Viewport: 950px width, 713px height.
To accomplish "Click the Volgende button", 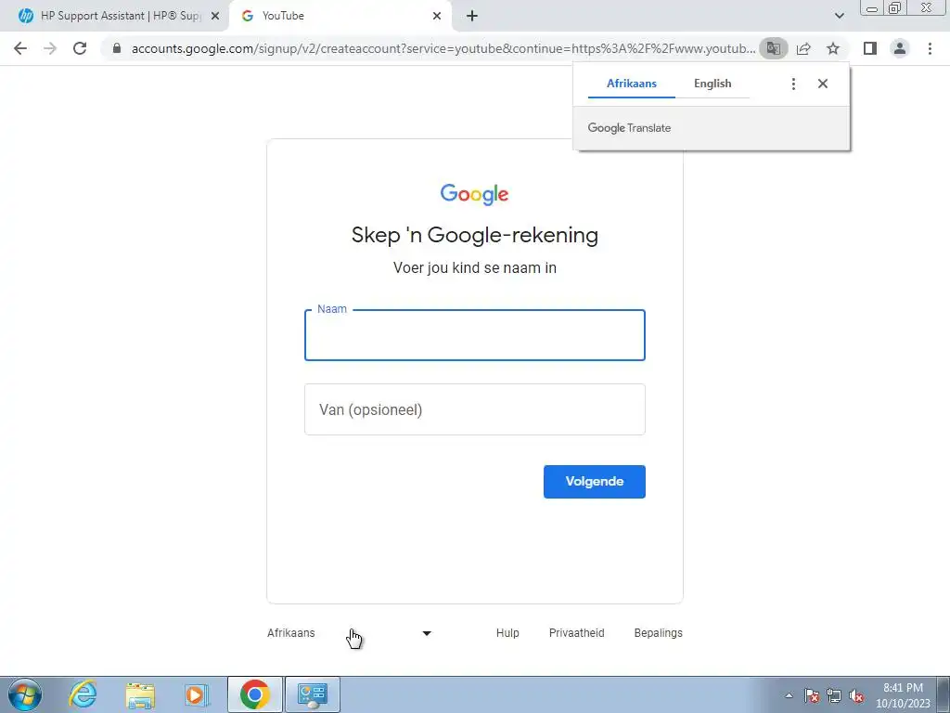I will 595,482.
